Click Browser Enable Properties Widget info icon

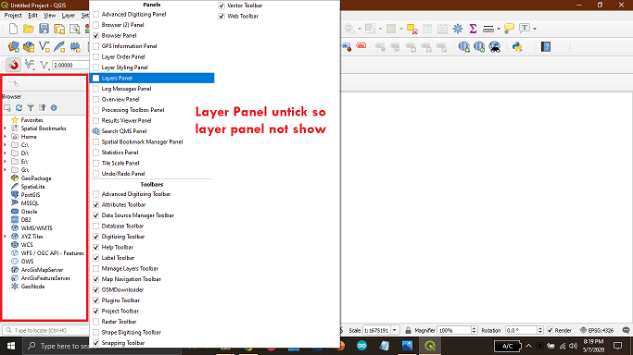pos(54,108)
